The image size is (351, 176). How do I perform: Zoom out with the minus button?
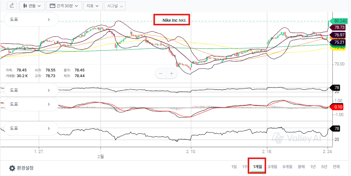click(x=161, y=73)
